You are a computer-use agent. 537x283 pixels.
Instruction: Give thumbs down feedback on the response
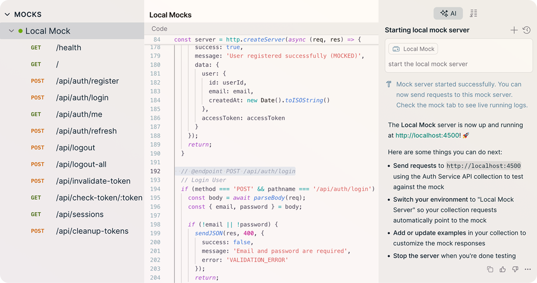[515, 269]
